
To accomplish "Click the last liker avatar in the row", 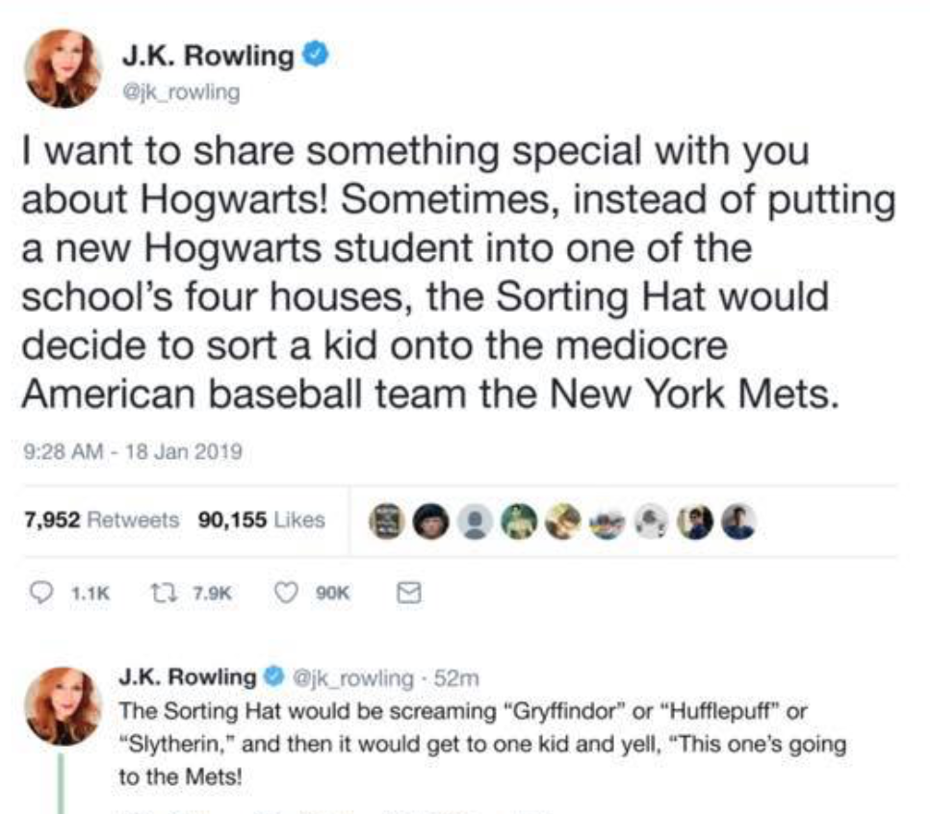I will coord(737,521).
